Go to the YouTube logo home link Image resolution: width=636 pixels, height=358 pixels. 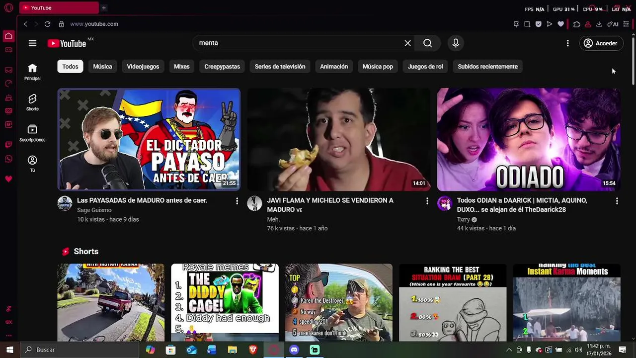point(67,43)
